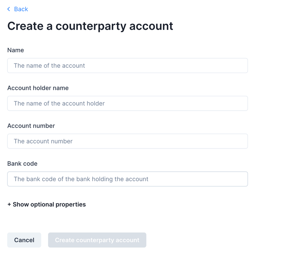Click the 'The account number' placeholder text
Image resolution: width=281 pixels, height=263 pixels.
click(x=43, y=141)
